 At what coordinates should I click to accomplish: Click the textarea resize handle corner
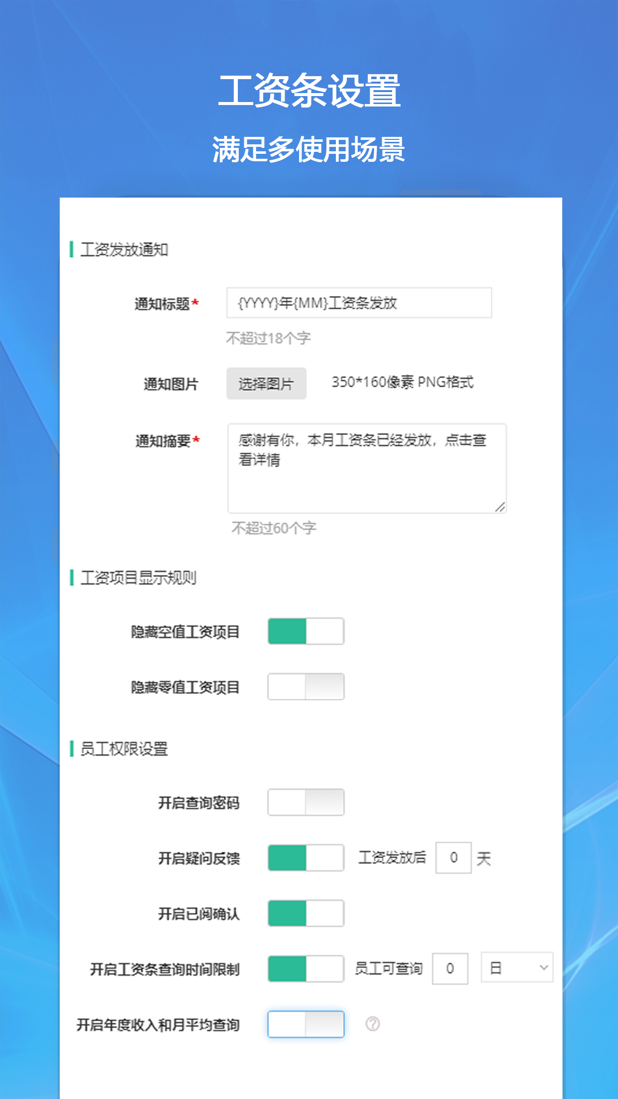(x=500, y=507)
